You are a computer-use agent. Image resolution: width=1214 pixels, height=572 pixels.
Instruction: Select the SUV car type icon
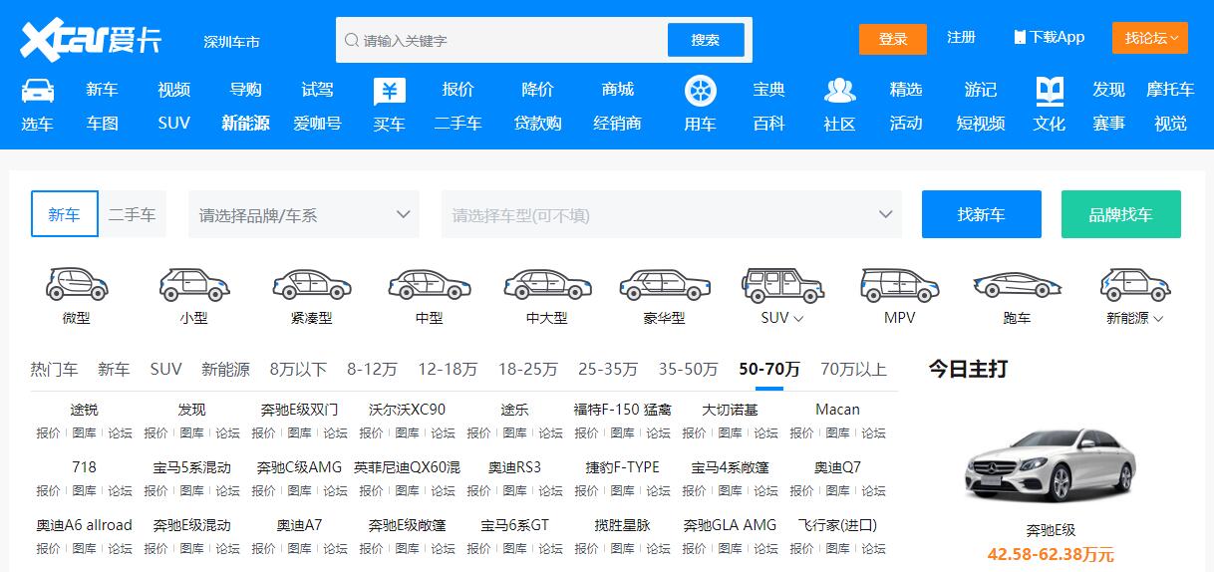click(782, 285)
